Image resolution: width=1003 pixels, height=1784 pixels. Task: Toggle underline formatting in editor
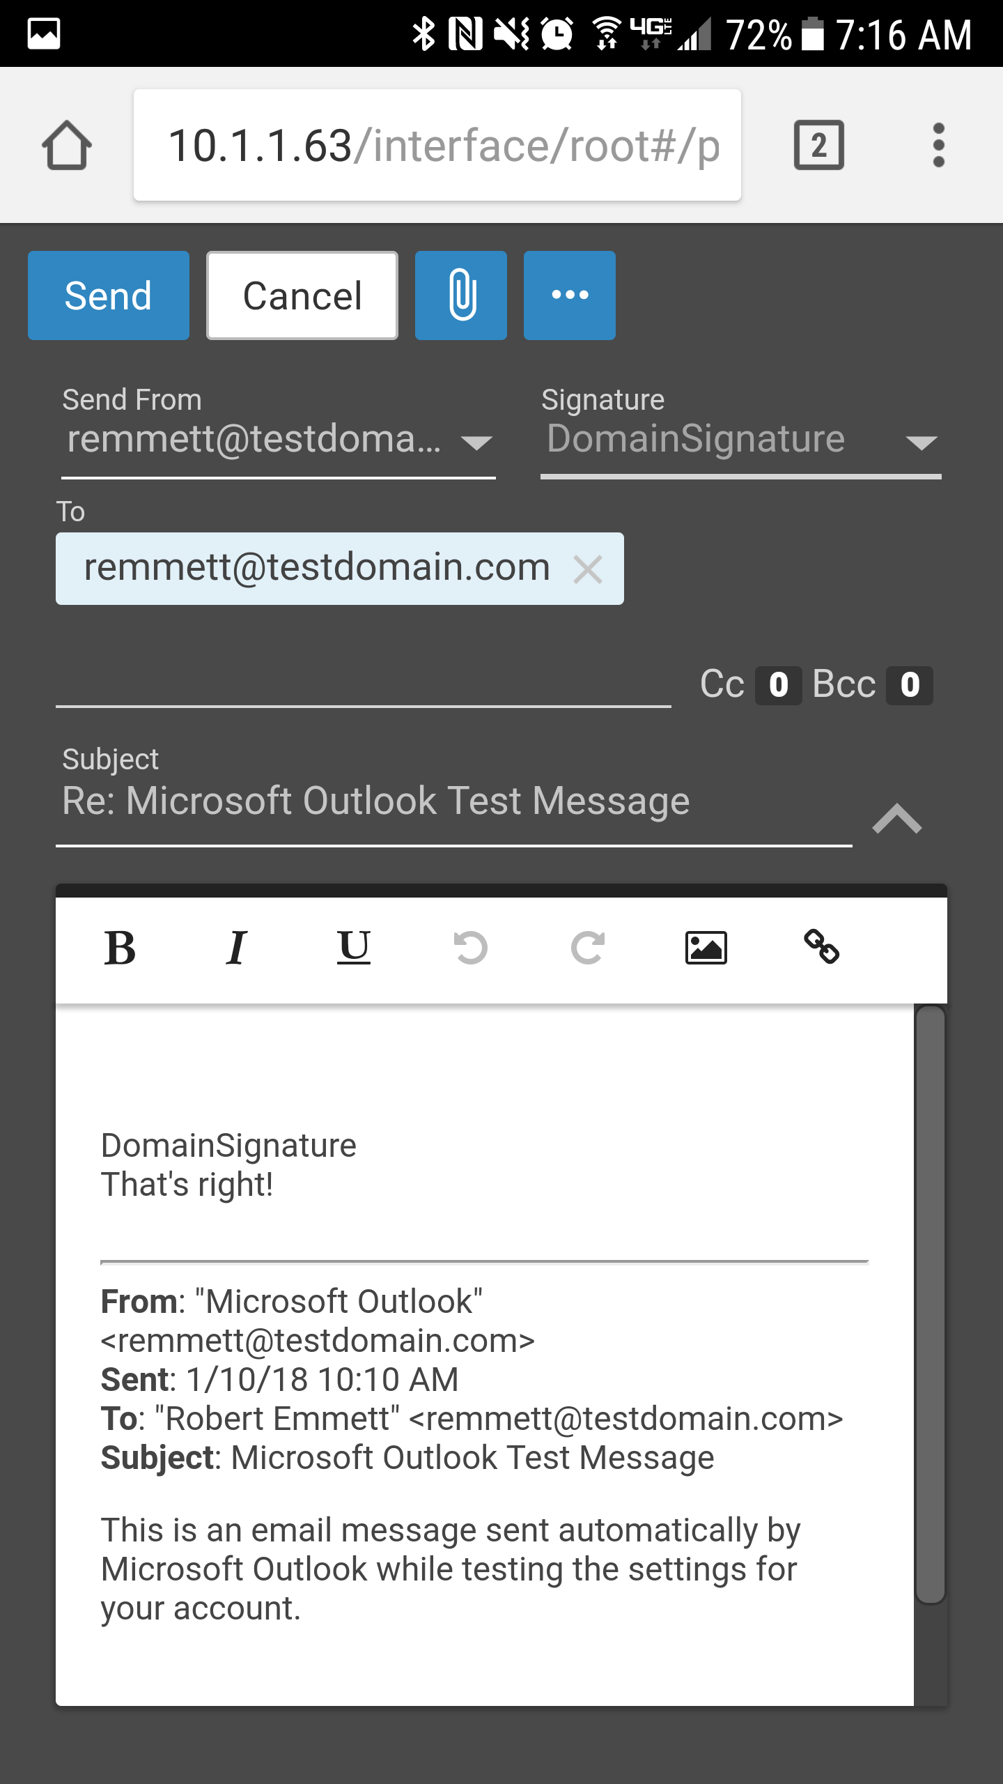click(354, 948)
